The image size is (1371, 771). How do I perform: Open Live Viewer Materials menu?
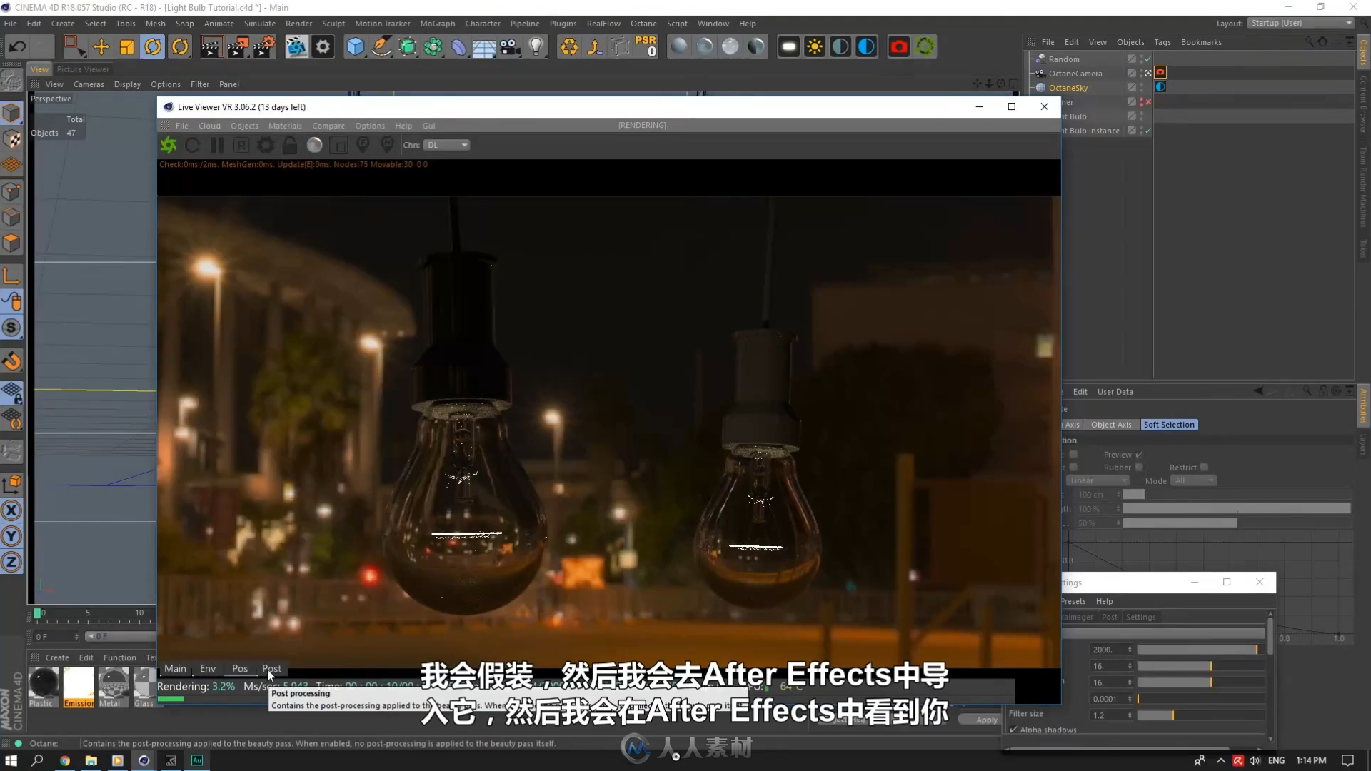285,126
